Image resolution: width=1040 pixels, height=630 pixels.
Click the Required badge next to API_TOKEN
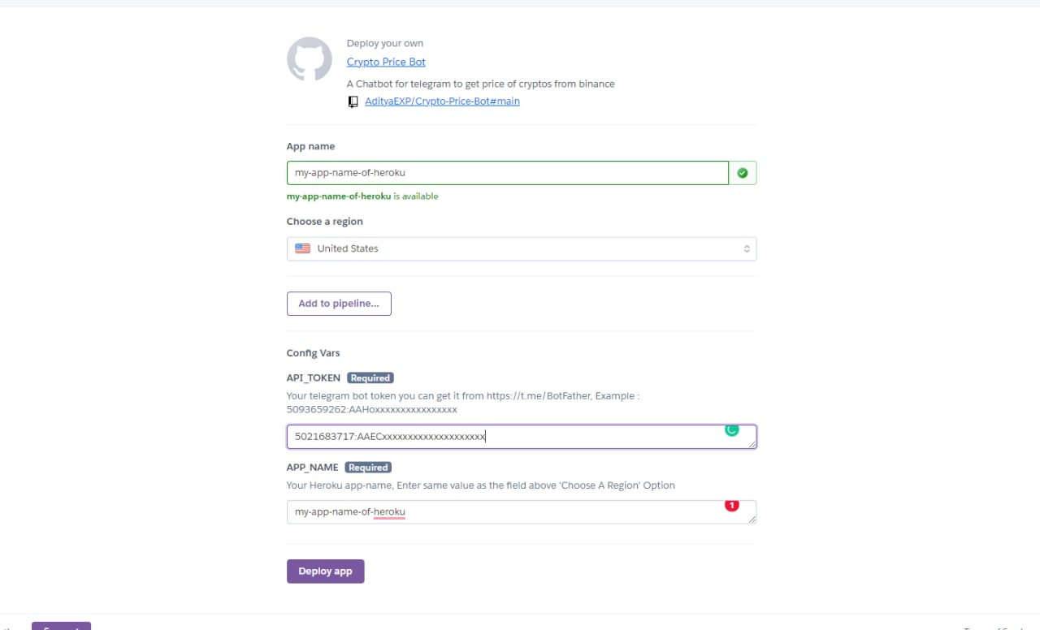pyautogui.click(x=370, y=378)
